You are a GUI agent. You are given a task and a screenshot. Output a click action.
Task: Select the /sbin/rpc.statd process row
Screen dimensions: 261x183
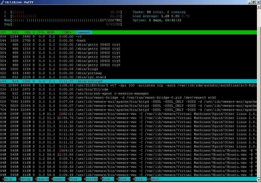coord(128,77)
